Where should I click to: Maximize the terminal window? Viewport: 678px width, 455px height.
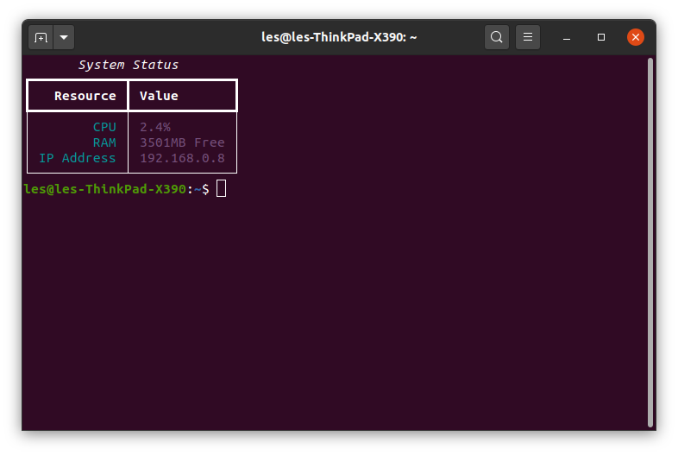point(601,38)
